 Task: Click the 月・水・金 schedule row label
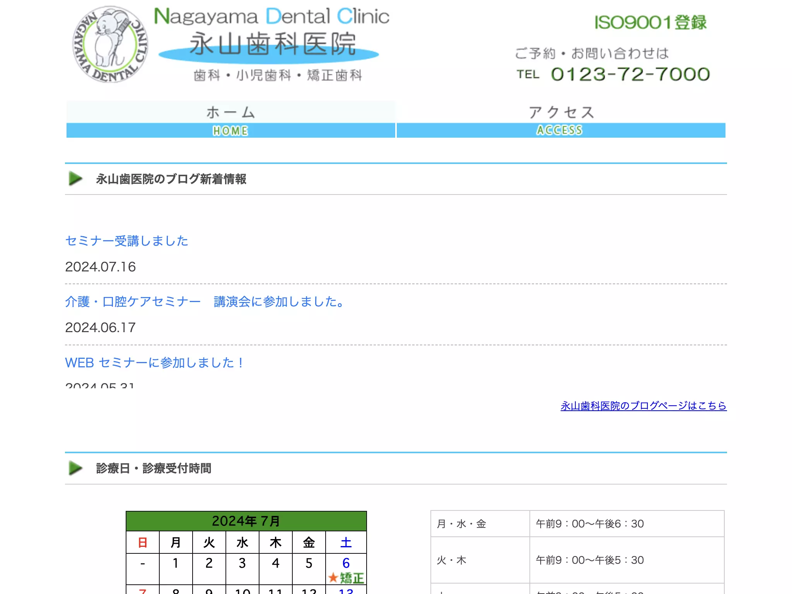(x=461, y=524)
